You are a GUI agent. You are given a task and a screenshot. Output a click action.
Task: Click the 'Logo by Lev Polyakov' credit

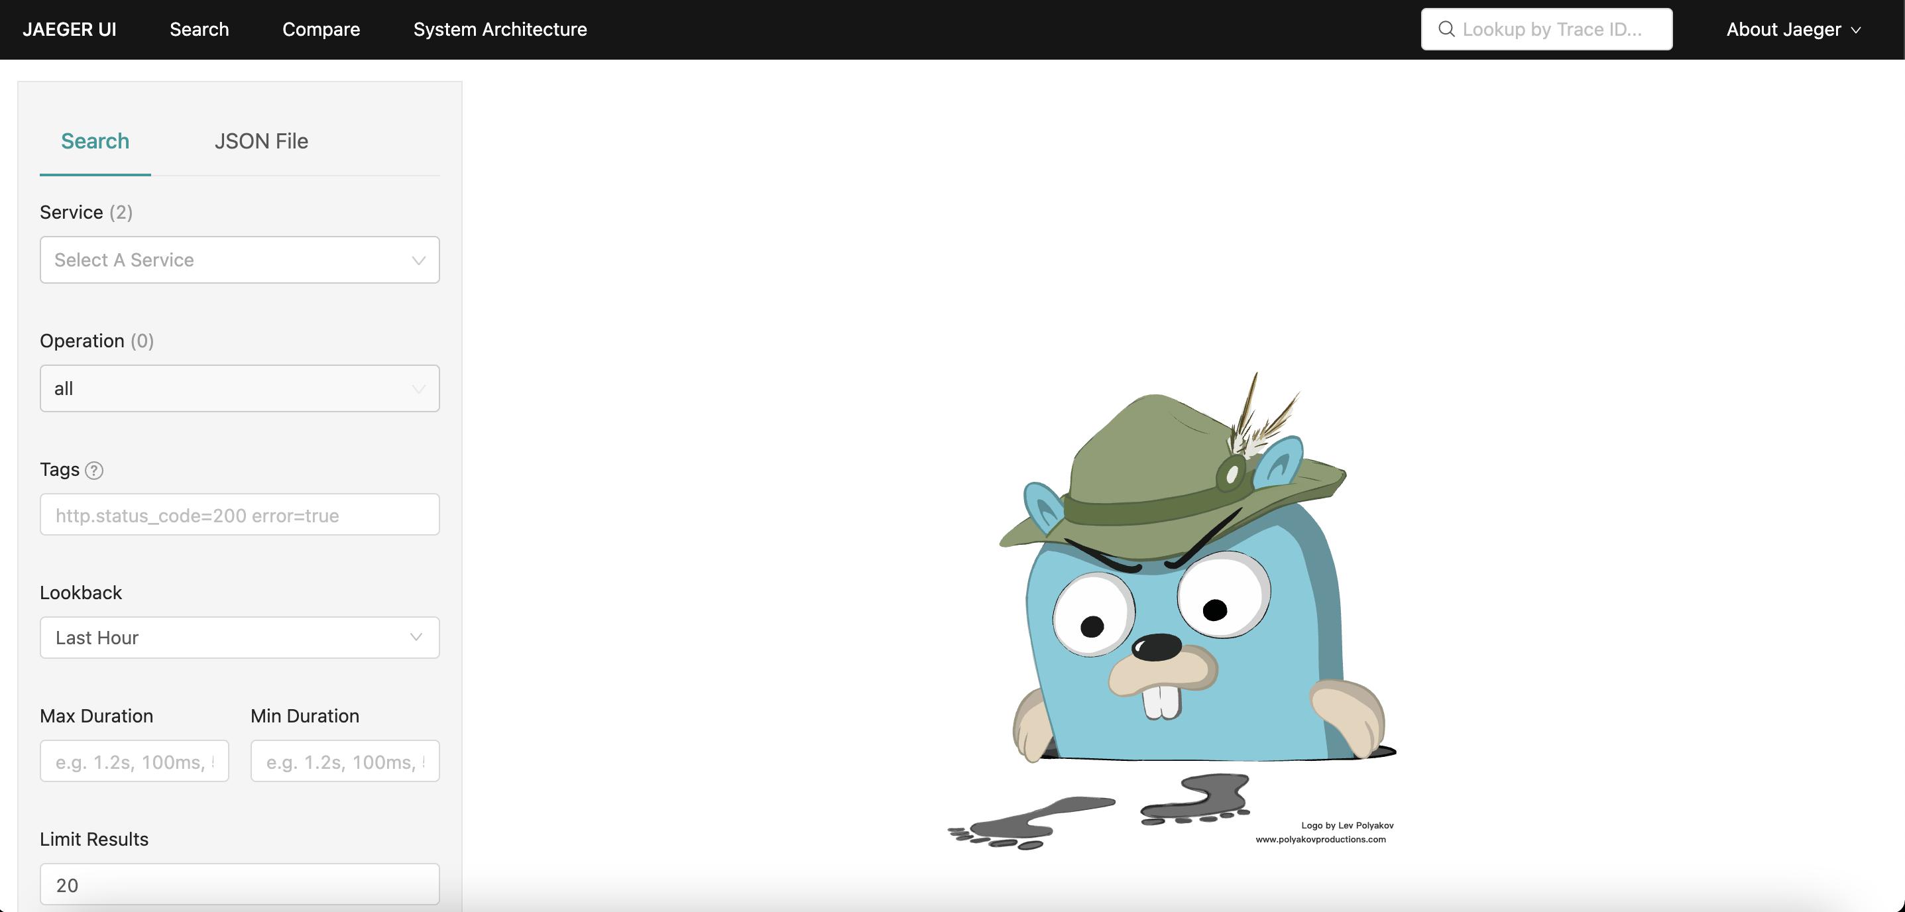(x=1348, y=825)
